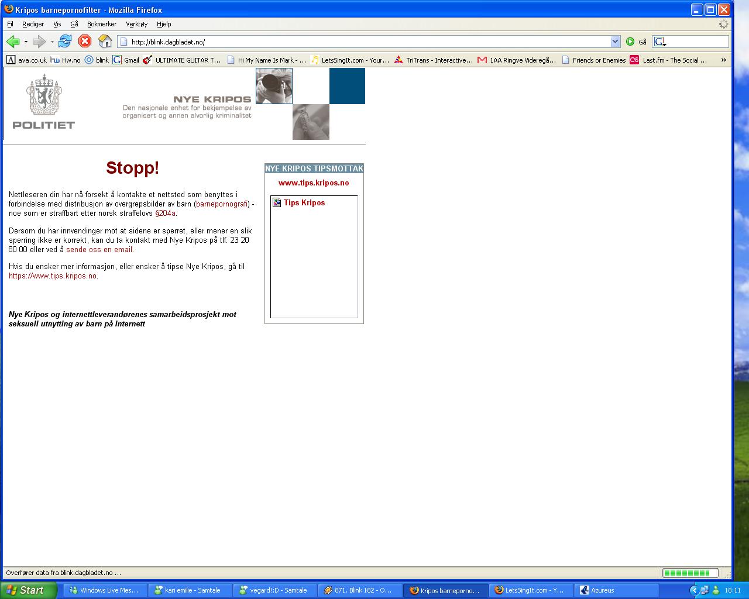Screen dimensions: 749x599
Task: Switch to LetsSingIt.com Firefox window
Action: [530, 590]
